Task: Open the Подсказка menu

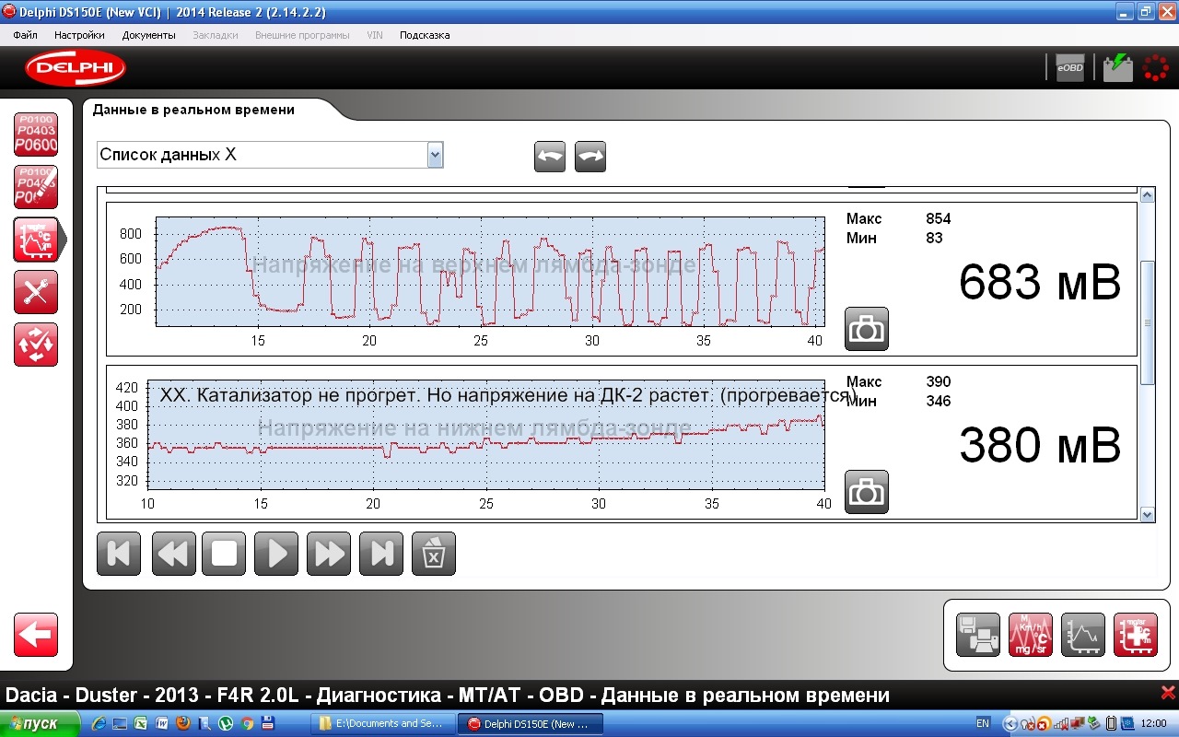Action: pos(425,35)
